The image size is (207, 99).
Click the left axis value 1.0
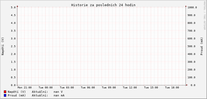coord(13,69)
